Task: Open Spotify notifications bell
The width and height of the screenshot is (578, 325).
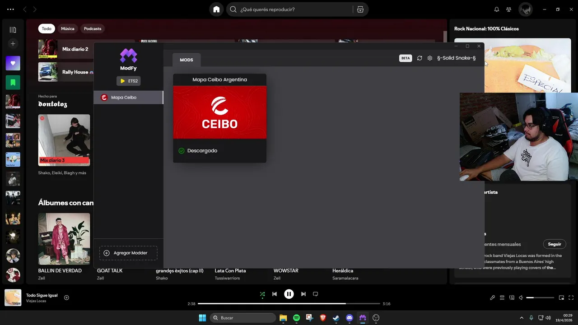Action: pyautogui.click(x=497, y=9)
